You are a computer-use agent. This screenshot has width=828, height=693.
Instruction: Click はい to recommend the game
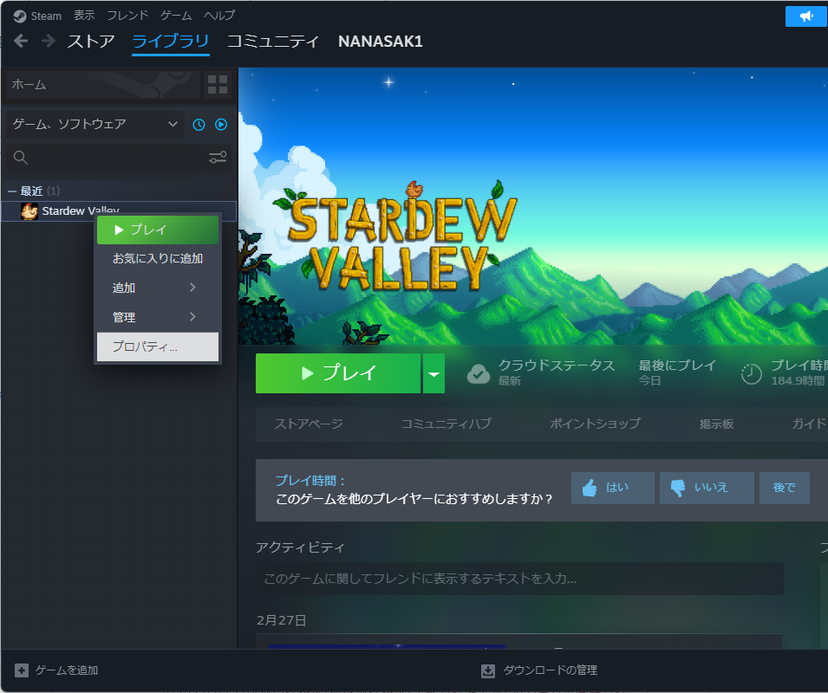tap(612, 488)
